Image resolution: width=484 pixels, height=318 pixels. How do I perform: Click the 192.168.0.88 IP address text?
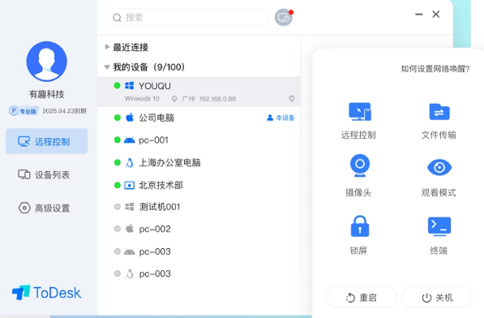[x=217, y=99]
